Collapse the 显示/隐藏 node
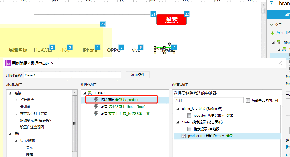Screen dimensions: 290x157 [x=16, y=141]
